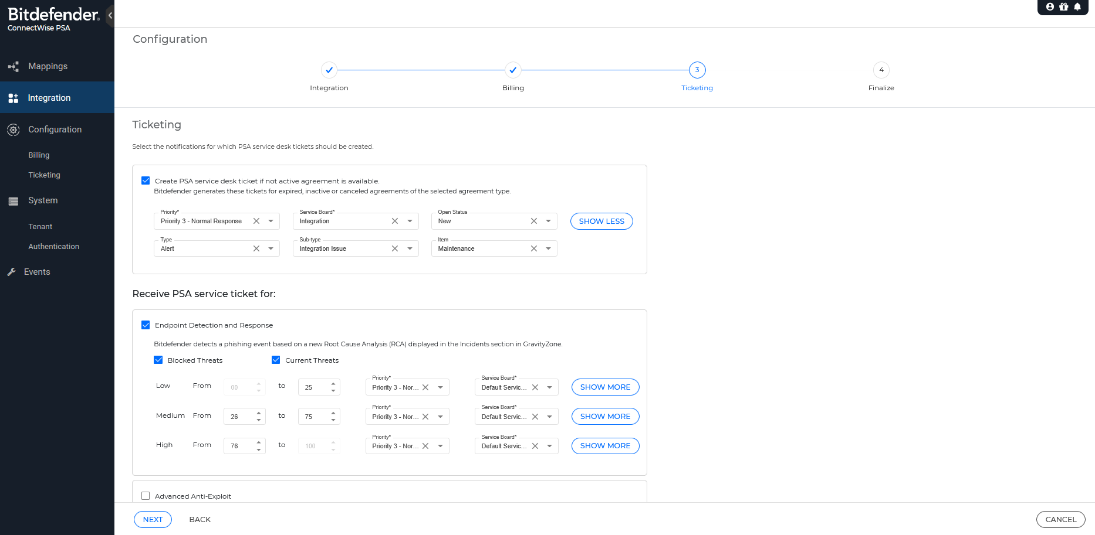Screen dimensions: 1095x535
Task: Click the BACK button
Action: [x=200, y=519]
